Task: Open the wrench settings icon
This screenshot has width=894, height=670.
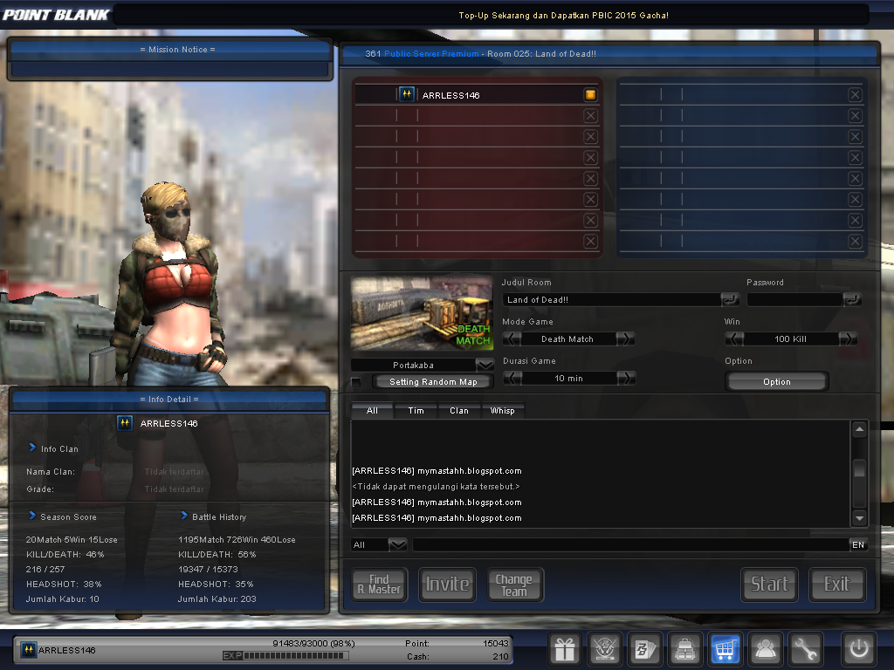Action: 806,649
